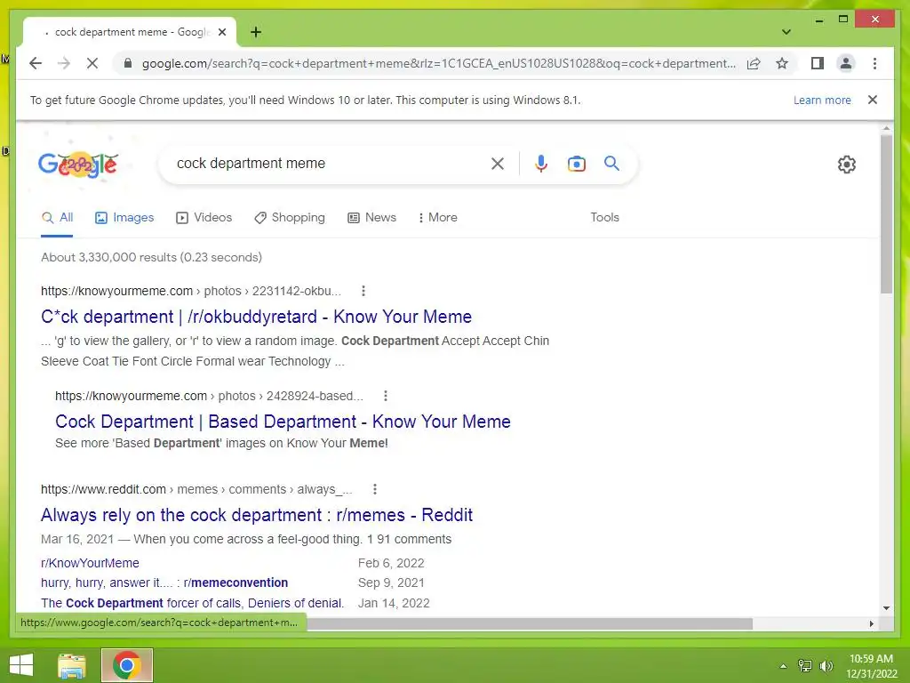The width and height of the screenshot is (910, 683).
Task: Share this page from the address bar
Action: click(754, 63)
